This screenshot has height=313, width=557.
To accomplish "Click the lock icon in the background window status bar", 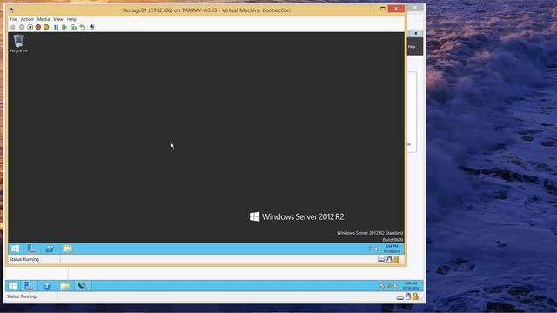I will 415,296.
